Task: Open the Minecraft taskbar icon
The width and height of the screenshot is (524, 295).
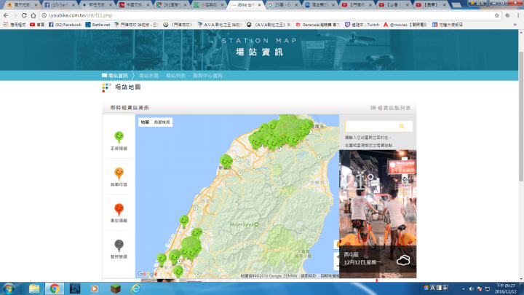Action: [x=116, y=288]
